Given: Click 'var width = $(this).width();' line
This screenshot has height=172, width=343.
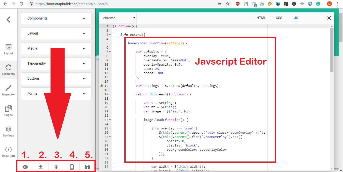Looking at the screenshot, I should click(x=178, y=166).
